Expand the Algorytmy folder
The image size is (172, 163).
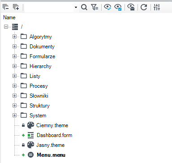(x=14, y=37)
